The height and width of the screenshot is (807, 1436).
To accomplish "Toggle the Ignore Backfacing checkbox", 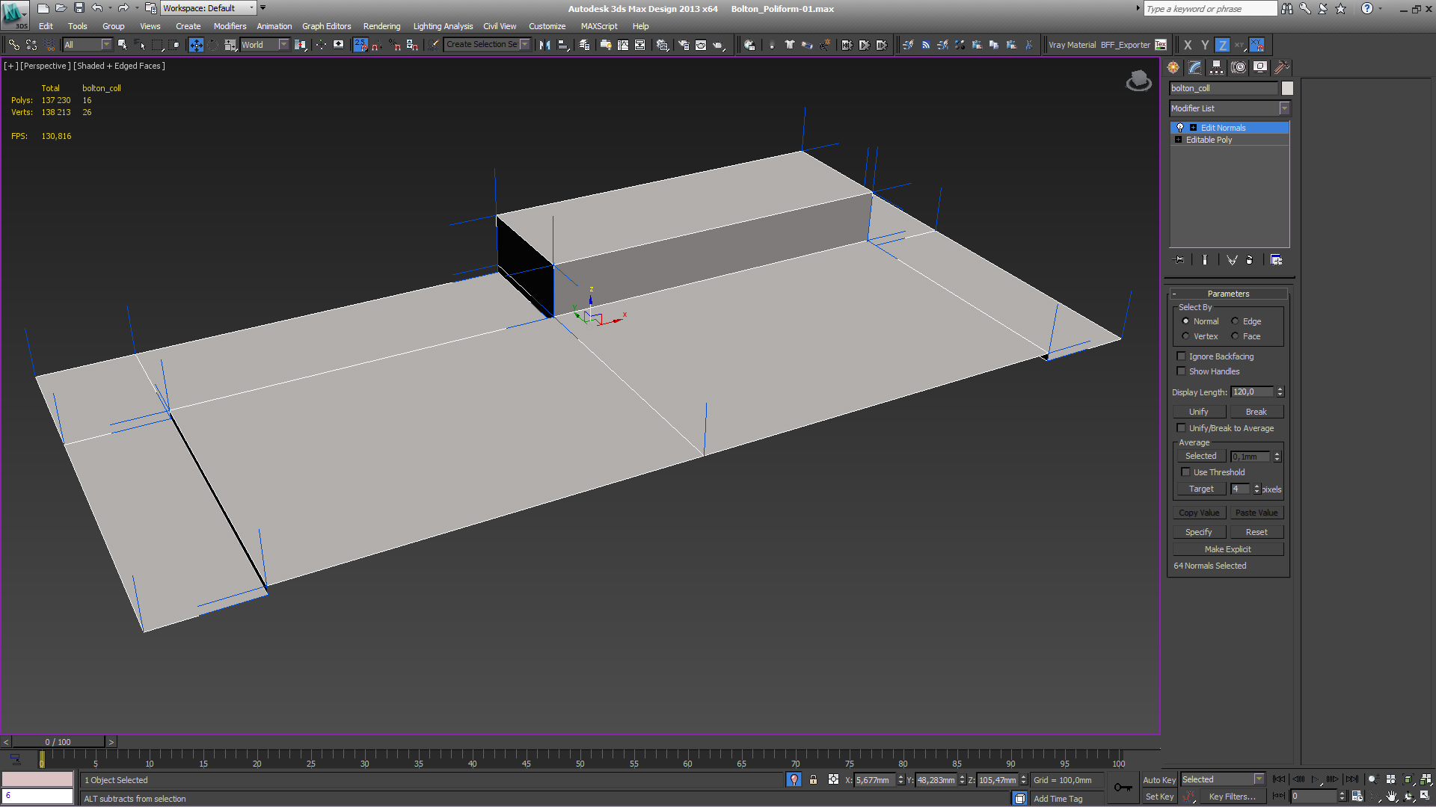I will pyautogui.click(x=1182, y=356).
